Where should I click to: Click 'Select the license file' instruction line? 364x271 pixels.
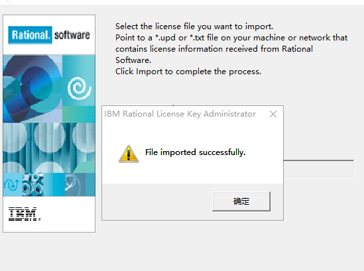pos(194,27)
